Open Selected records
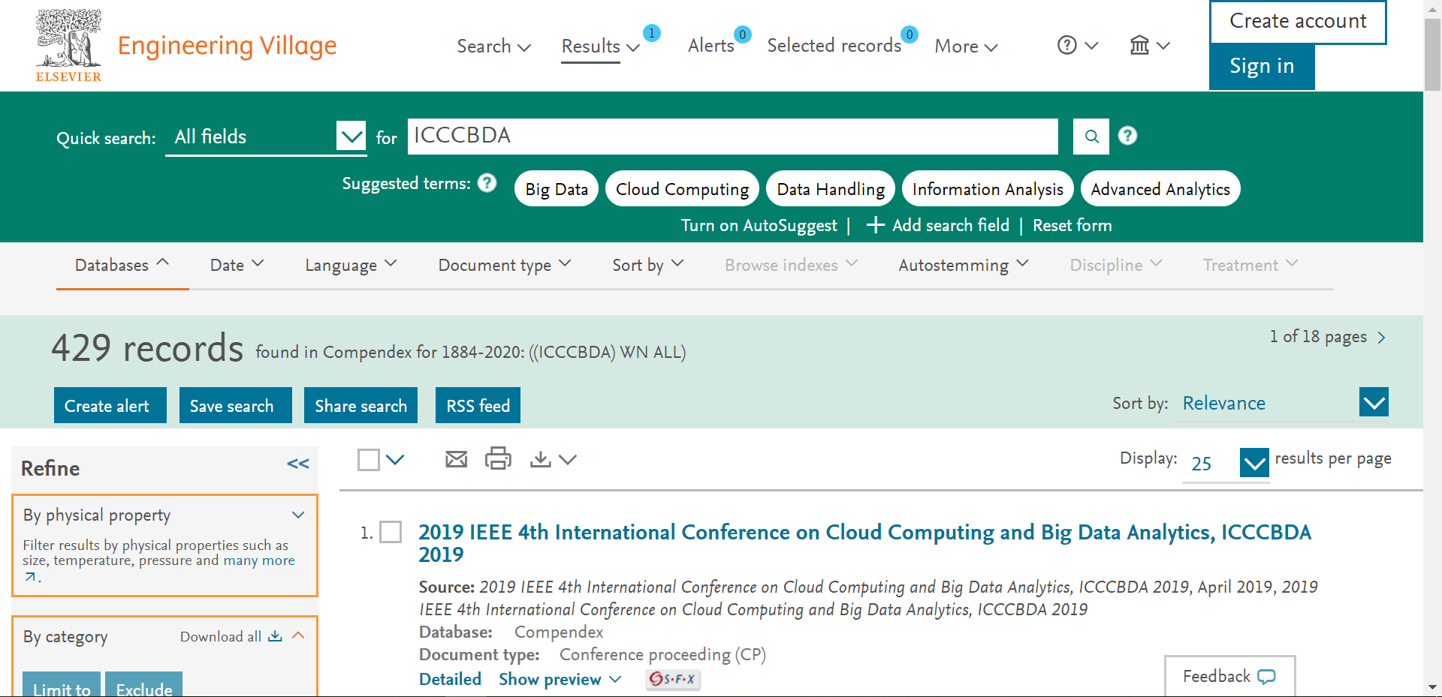This screenshot has height=697, width=1442. click(834, 46)
